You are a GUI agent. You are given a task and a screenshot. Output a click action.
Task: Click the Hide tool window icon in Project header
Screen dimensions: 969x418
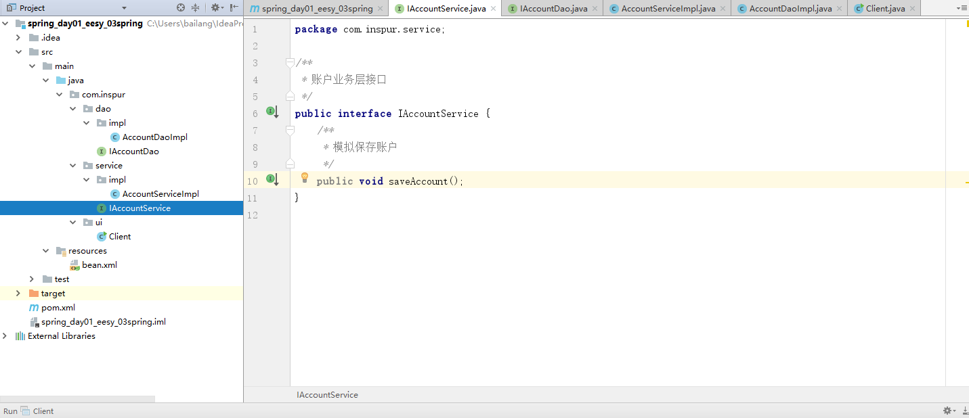tap(233, 7)
